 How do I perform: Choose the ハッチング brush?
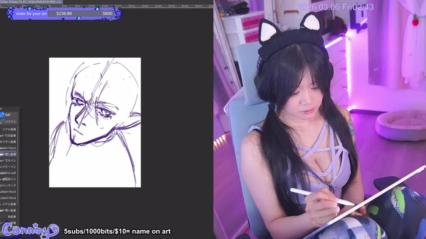pyautogui.click(x=8, y=186)
